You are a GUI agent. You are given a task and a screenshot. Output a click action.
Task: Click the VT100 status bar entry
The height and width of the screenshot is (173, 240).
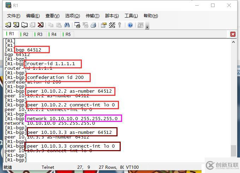[132, 167]
